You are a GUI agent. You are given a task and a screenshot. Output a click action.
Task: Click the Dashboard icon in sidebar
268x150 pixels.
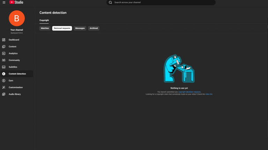pos(3,40)
